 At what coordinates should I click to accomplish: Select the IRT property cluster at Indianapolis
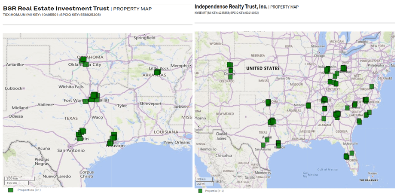(x=327, y=70)
